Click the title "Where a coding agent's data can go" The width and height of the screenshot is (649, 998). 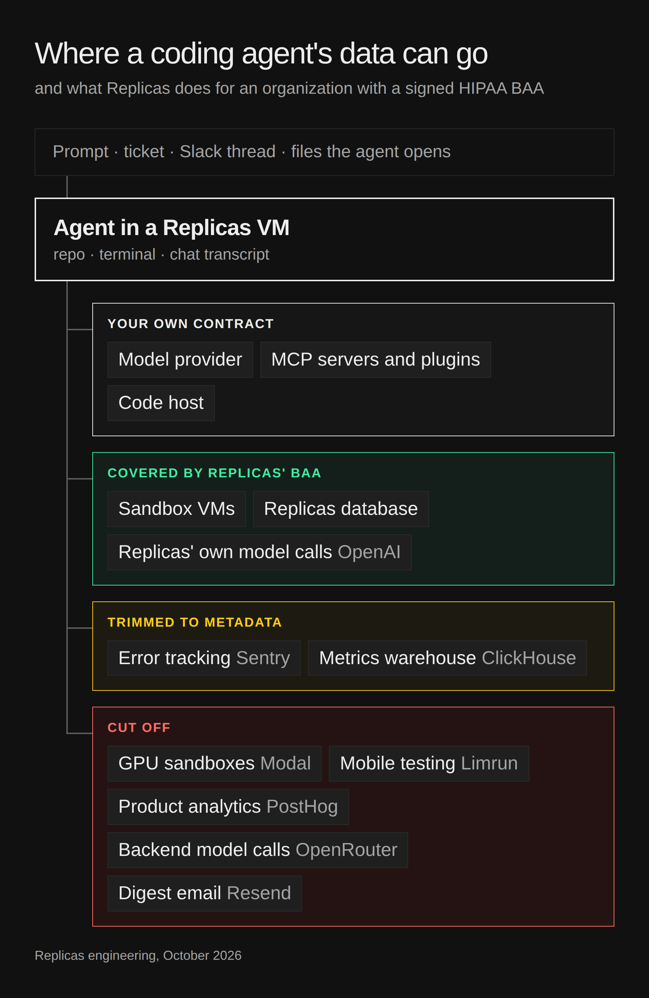(261, 54)
